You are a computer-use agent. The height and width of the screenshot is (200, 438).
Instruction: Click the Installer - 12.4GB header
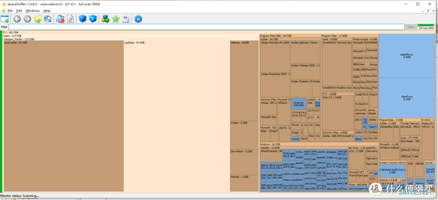pyautogui.click(x=304, y=147)
